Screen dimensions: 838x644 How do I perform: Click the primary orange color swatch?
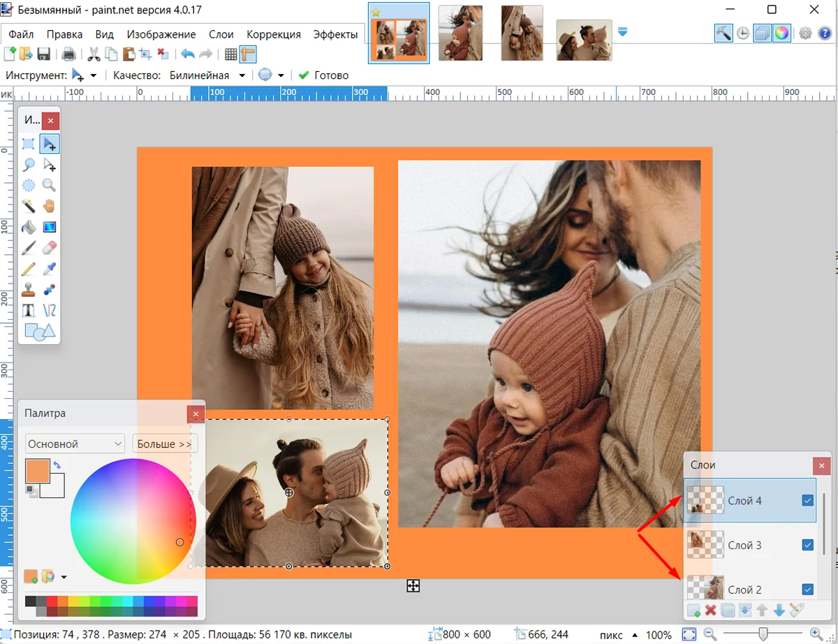37,471
